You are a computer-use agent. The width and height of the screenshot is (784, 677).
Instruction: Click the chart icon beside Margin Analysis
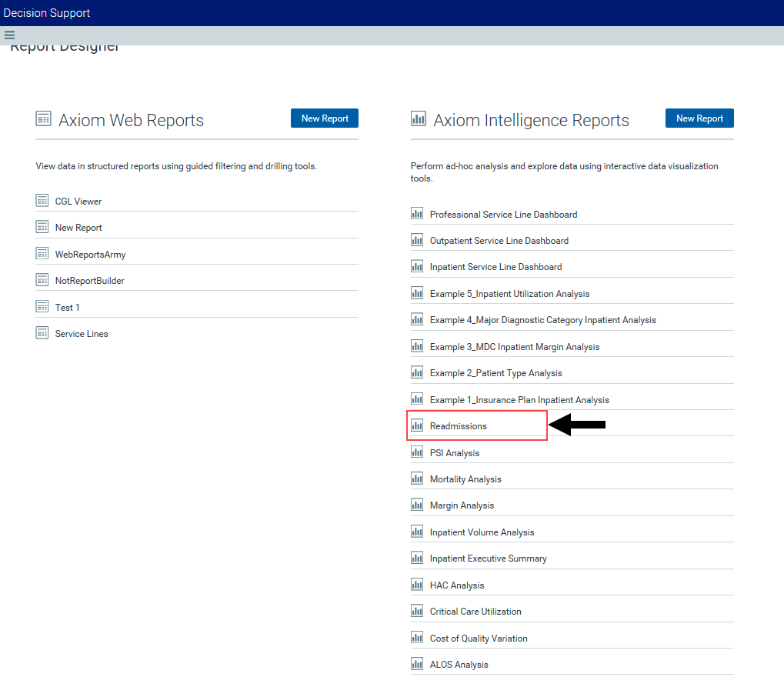[417, 505]
